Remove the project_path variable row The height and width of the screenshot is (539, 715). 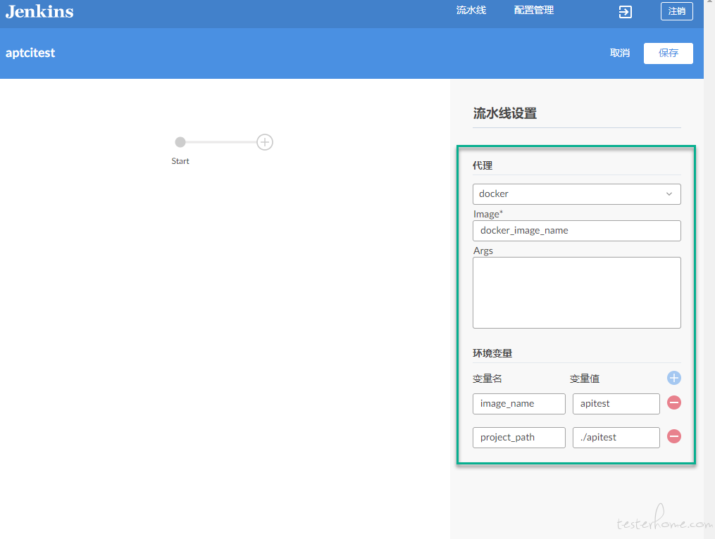tap(673, 436)
